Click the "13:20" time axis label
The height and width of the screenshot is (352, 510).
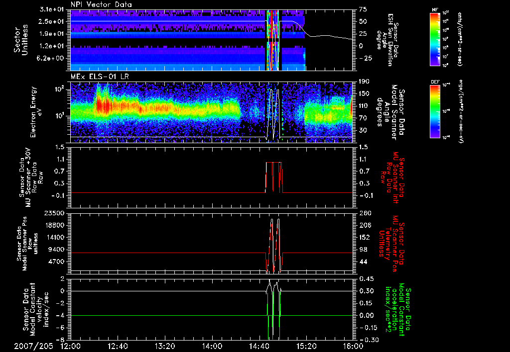click(165, 346)
